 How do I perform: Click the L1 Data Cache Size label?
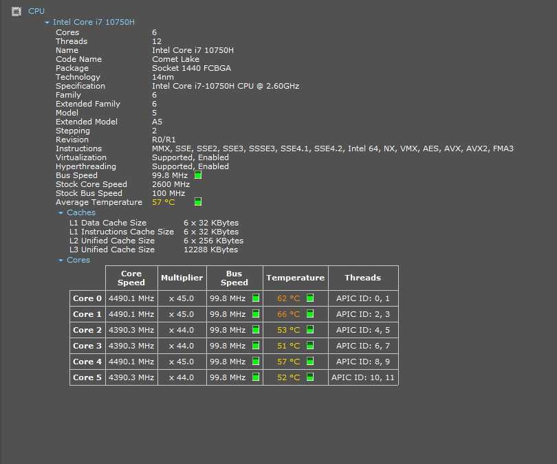pyautogui.click(x=108, y=223)
